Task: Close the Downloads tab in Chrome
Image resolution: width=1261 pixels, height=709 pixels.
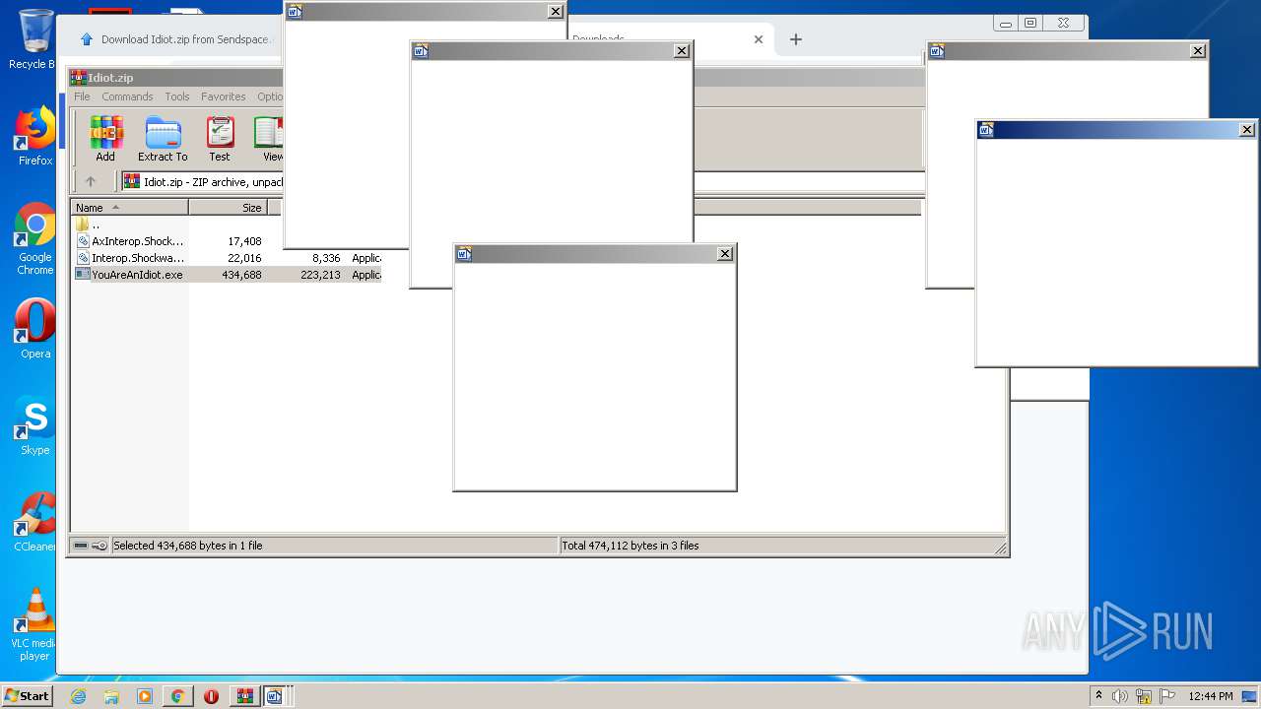Action: click(x=758, y=39)
